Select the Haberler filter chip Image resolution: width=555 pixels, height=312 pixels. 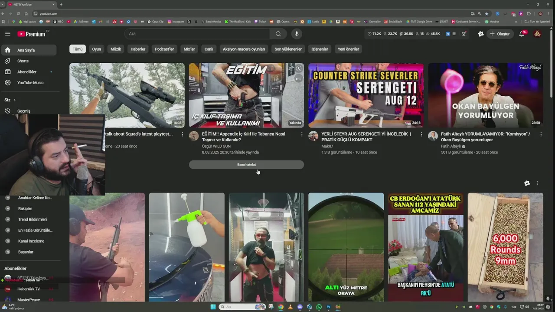pos(138,49)
